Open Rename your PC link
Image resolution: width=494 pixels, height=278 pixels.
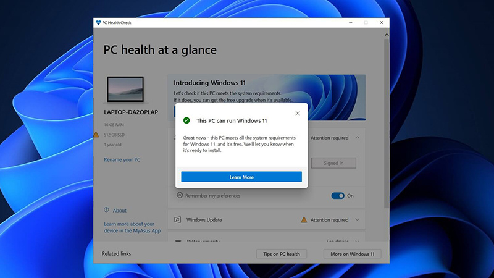[122, 159]
